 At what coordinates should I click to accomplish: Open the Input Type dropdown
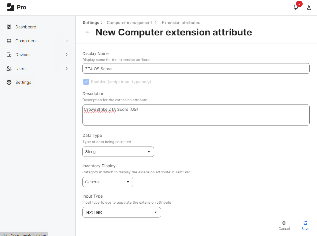pos(121,212)
